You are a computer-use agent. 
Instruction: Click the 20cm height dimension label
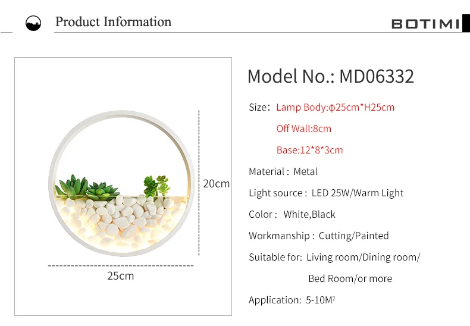(216, 183)
